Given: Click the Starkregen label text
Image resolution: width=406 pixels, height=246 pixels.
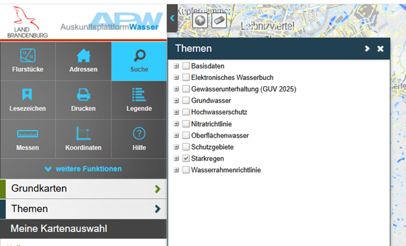Looking at the screenshot, I should [207, 159].
